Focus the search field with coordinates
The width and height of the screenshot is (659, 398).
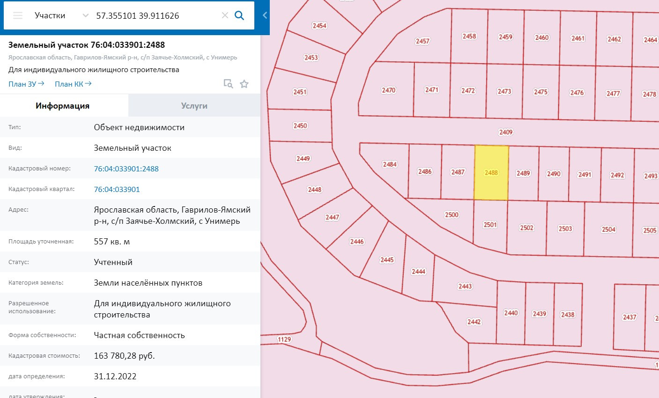[x=155, y=15]
